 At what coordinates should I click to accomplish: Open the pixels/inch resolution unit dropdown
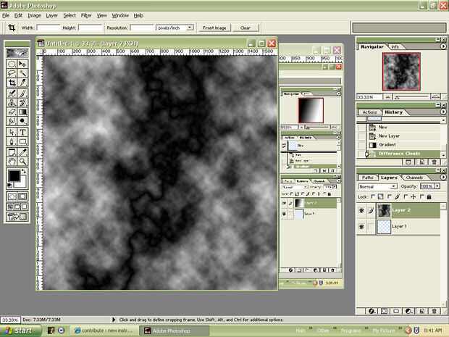(175, 28)
